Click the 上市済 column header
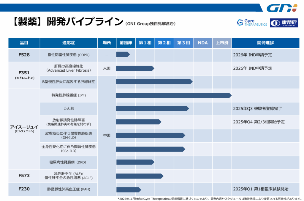The image size is (304, 201). point(222,43)
